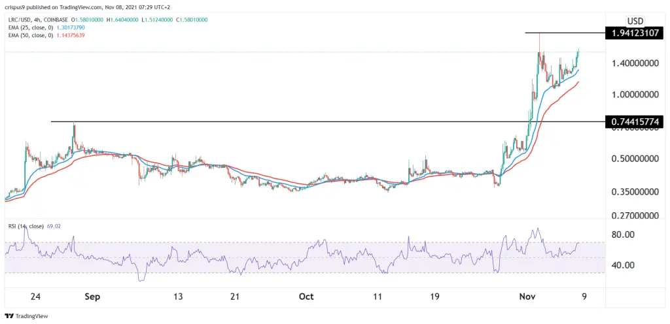This screenshot has height=324, width=670.
Task: Click the 13 date label on time axis
Action: tap(178, 297)
